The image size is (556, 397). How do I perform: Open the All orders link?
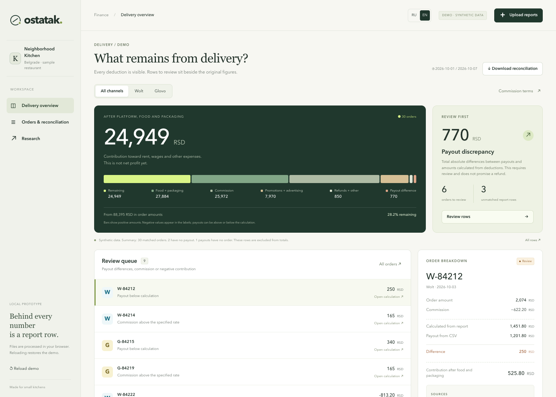click(x=390, y=264)
